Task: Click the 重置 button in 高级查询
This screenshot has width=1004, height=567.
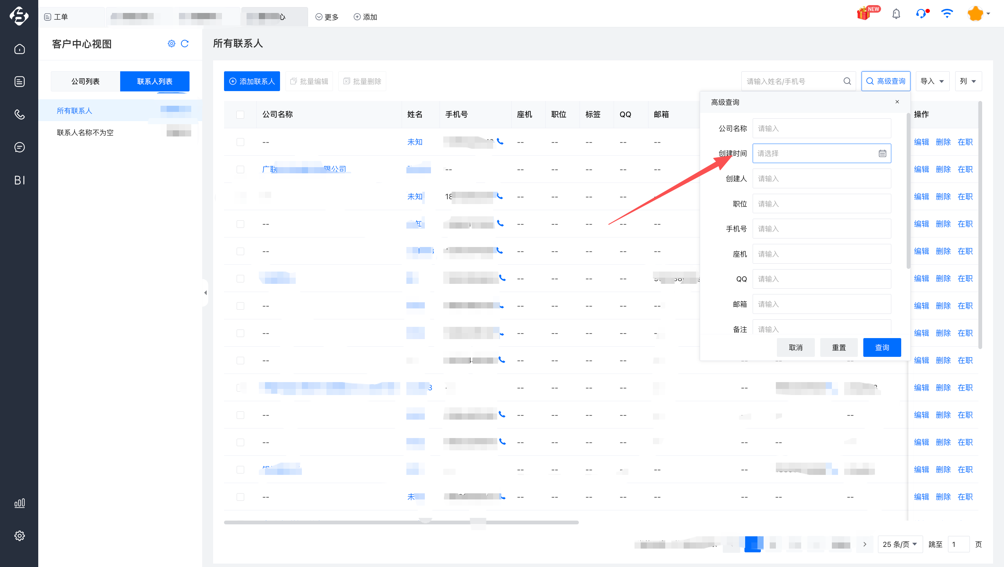Action: pyautogui.click(x=839, y=347)
